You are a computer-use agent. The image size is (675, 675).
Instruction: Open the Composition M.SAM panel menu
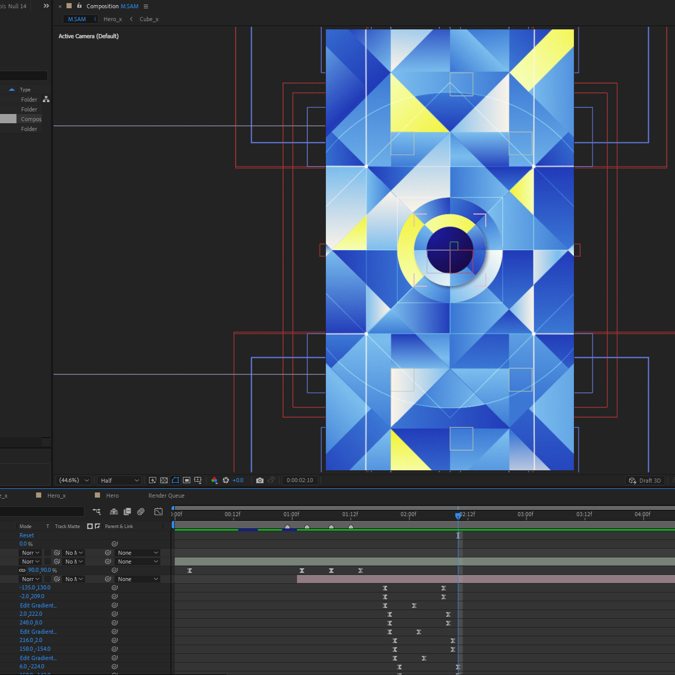point(146,6)
